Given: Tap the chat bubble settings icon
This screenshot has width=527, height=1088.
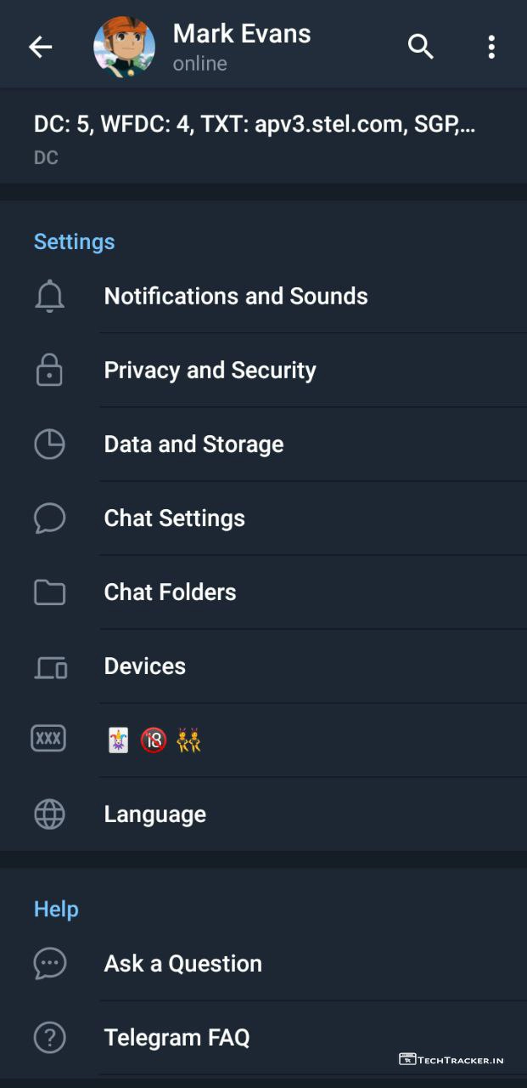Looking at the screenshot, I should point(49,518).
